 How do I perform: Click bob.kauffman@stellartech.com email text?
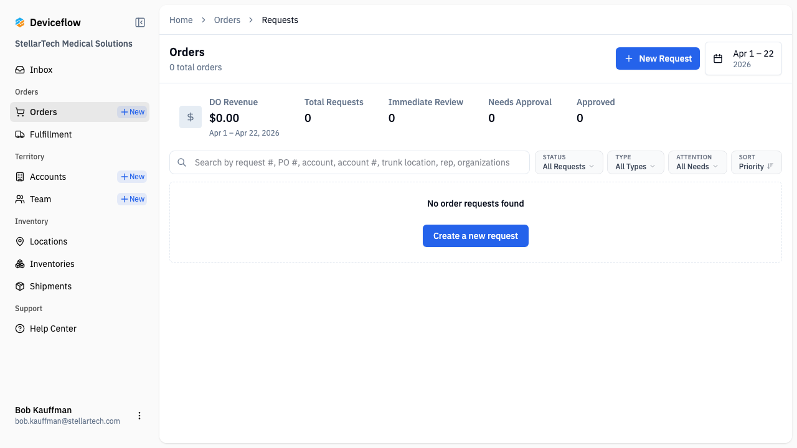pos(67,421)
